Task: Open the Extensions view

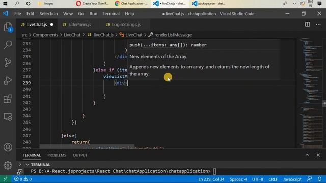Action: click(x=8, y=99)
